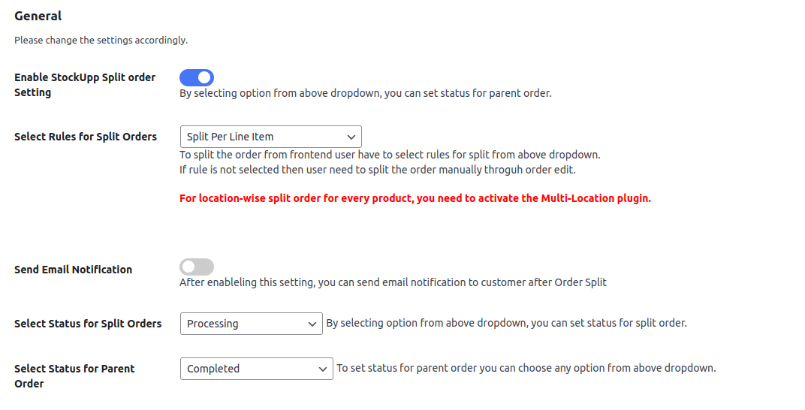Click the Select Status for Parent Order label

click(74, 375)
